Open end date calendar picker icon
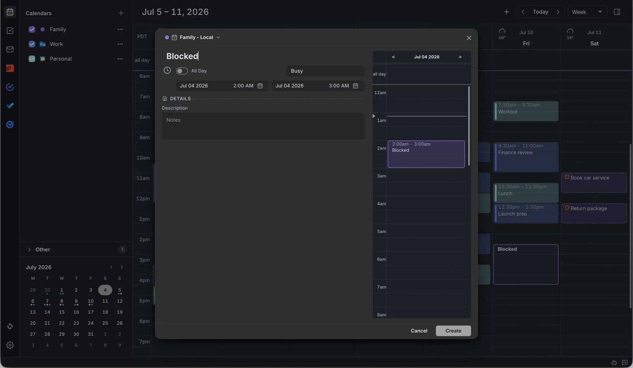The width and height of the screenshot is (633, 368). 355,86
